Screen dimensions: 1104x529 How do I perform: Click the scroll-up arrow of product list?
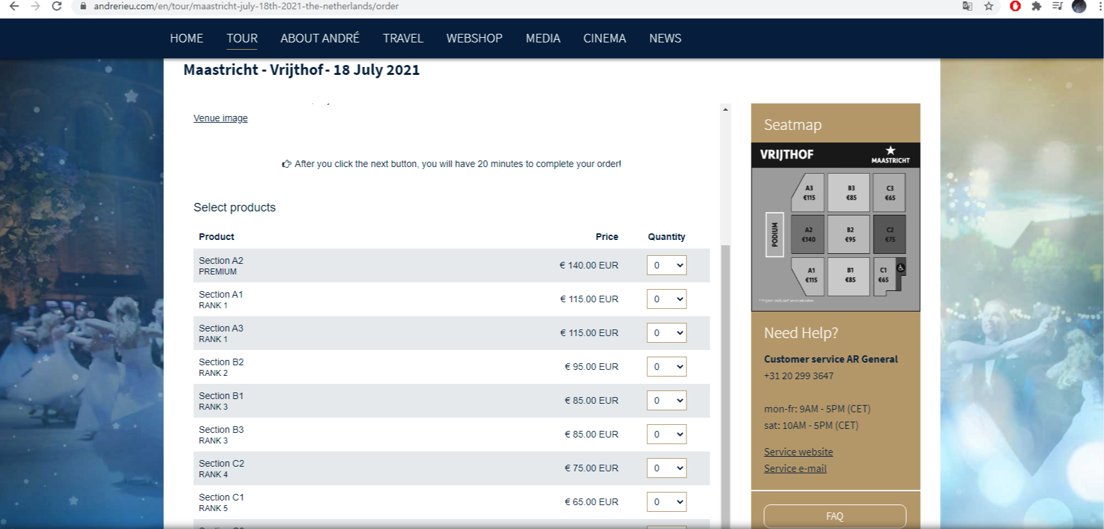tap(726, 109)
